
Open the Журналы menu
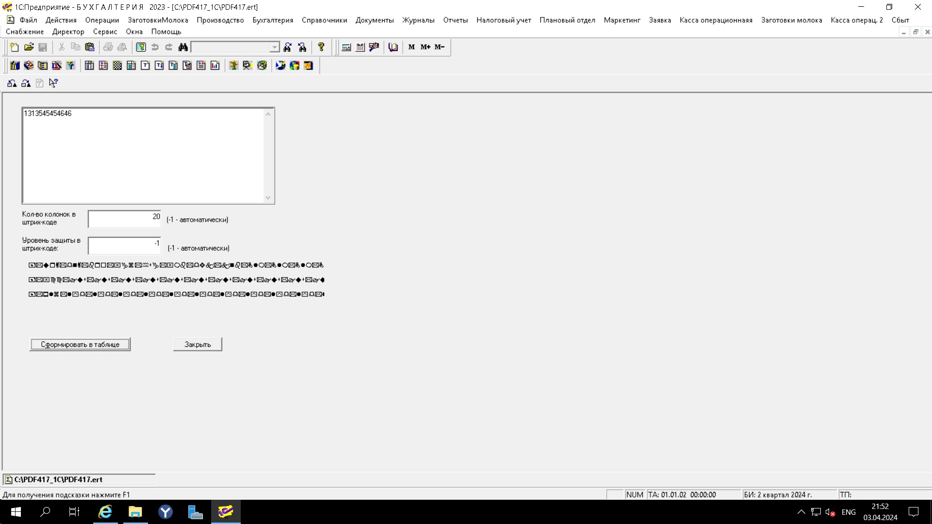pos(418,20)
